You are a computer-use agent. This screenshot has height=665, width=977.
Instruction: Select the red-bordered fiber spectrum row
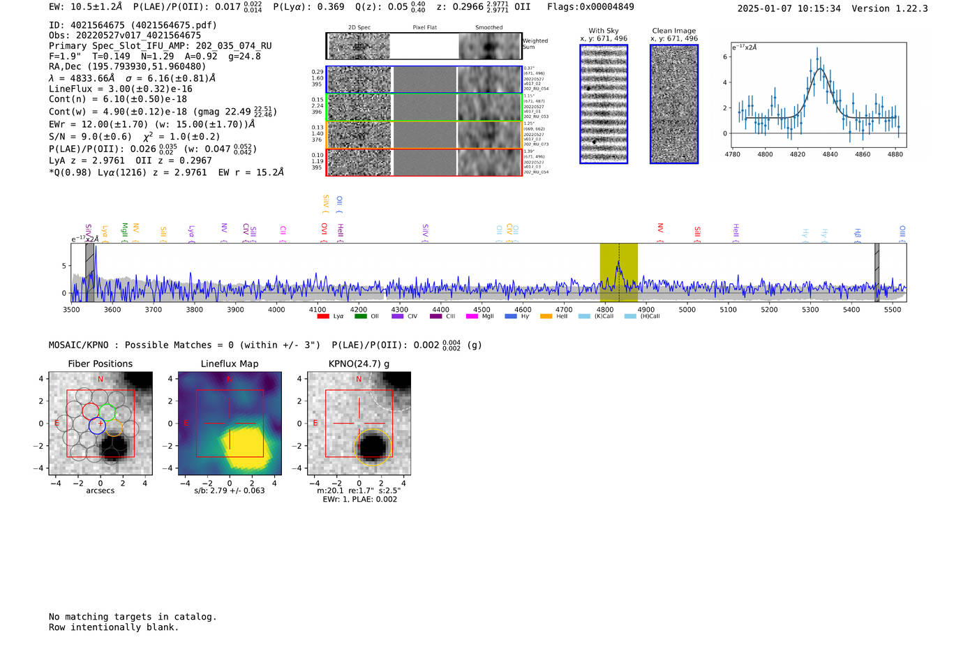424,162
